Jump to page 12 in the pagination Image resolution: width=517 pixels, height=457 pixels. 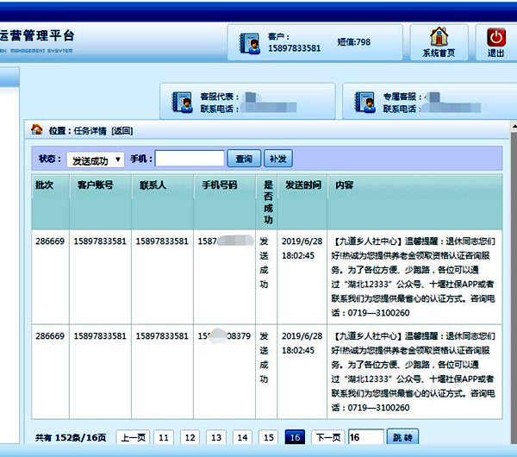coord(190,438)
